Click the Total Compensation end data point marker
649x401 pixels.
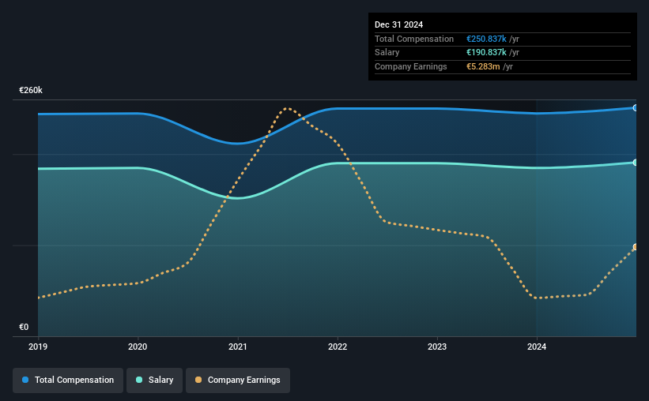[636, 108]
